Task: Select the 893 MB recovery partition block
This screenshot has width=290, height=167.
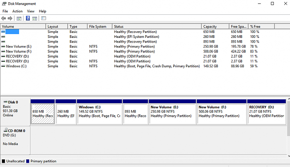Action: [x=135, y=114]
